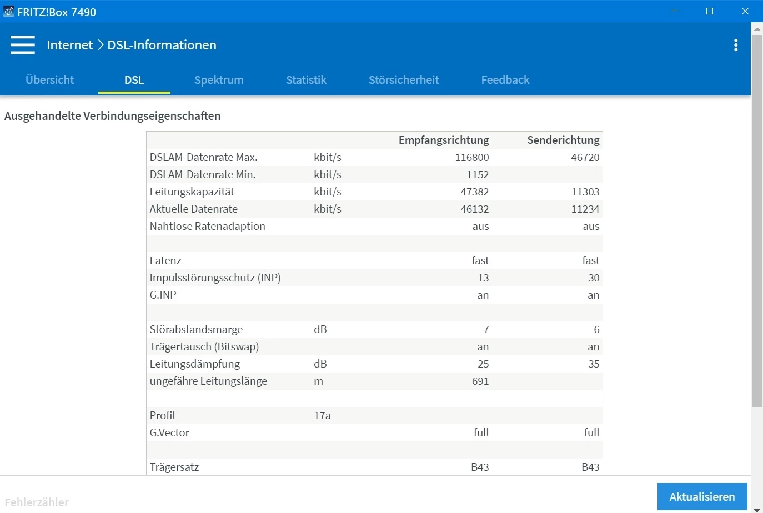Click the Aktuelle Datenrate row label

(194, 209)
